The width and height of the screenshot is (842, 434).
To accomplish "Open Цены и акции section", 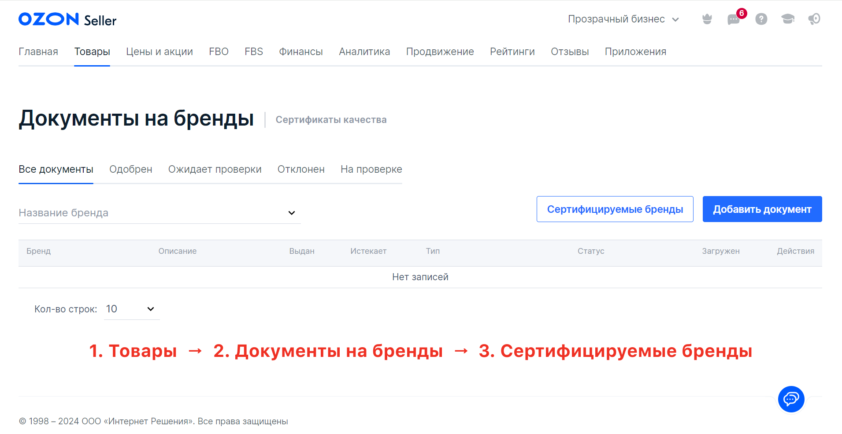I will pos(159,52).
